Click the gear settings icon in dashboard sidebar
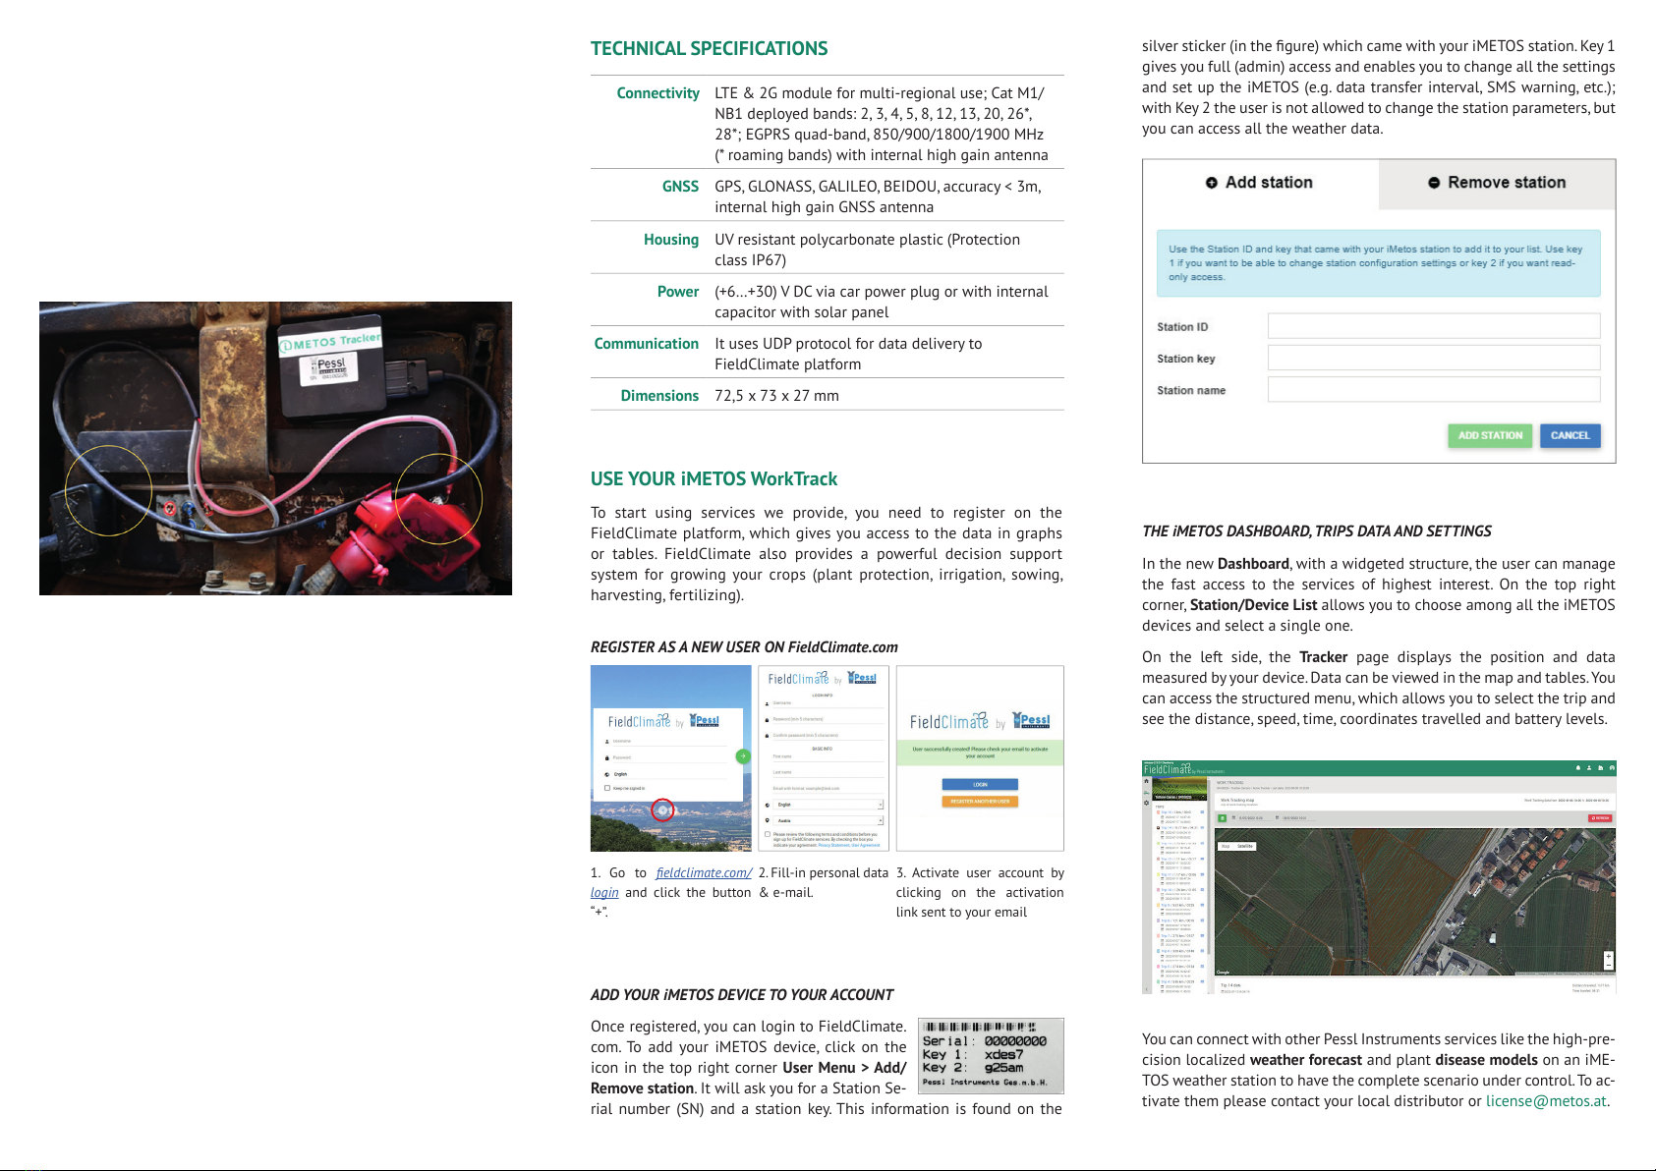The image size is (1656, 1171). [1146, 803]
